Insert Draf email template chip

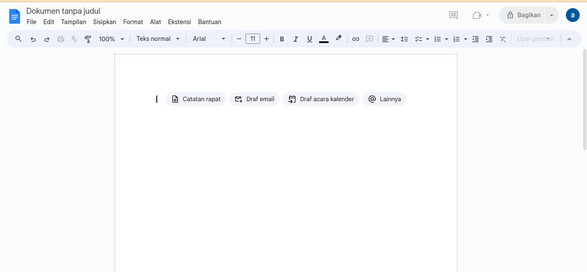tap(255, 99)
